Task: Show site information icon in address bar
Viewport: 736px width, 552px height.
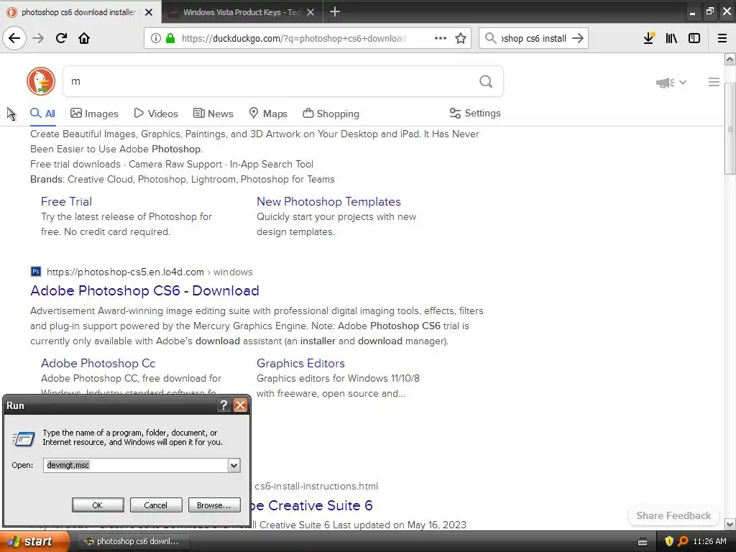Action: [x=156, y=38]
